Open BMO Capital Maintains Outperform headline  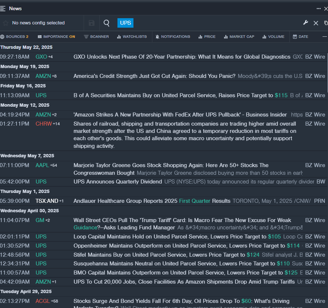[185, 273]
